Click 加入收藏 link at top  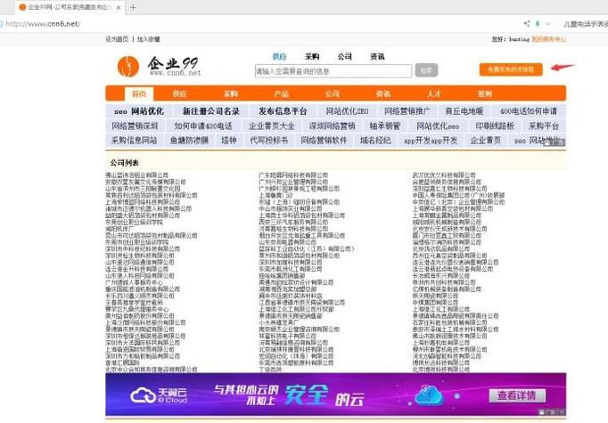click(148, 39)
